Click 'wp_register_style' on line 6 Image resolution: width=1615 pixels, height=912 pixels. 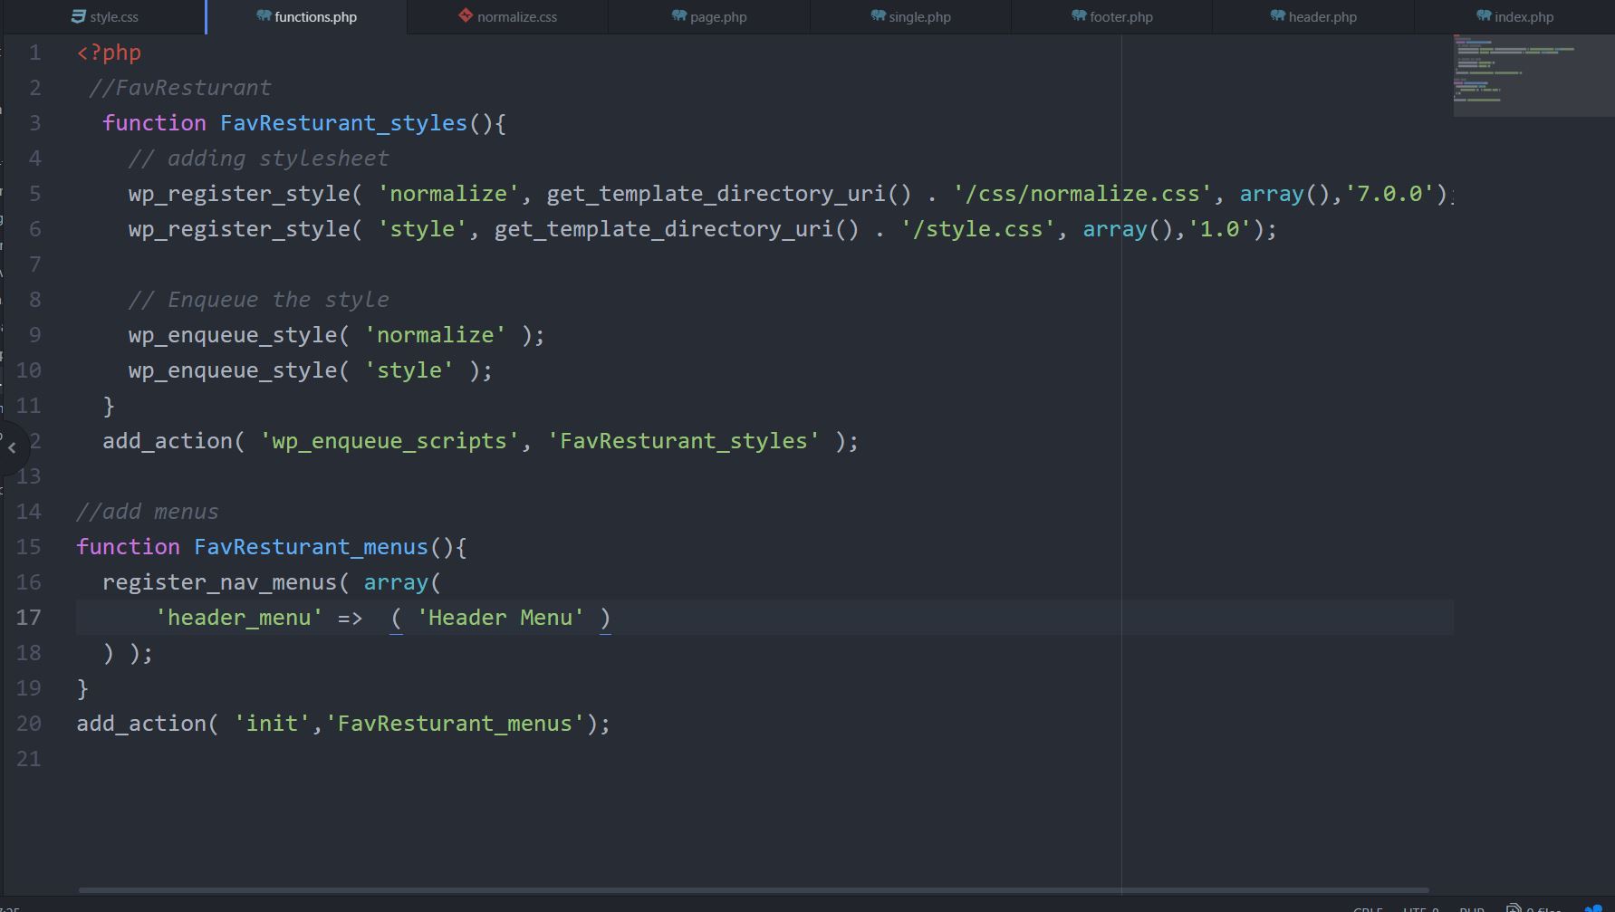click(x=239, y=229)
